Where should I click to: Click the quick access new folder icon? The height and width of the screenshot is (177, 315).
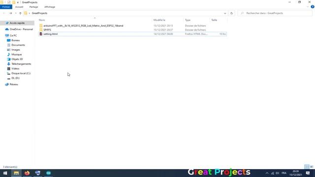tap(14, 2)
